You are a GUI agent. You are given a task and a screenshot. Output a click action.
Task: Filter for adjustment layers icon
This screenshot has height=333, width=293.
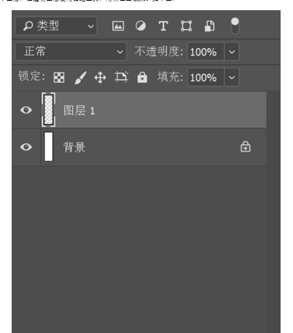tap(141, 26)
